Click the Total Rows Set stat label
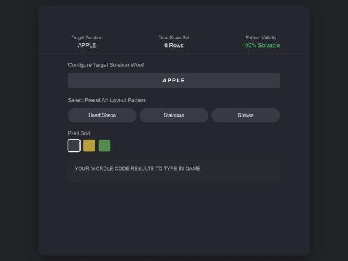 click(174, 37)
